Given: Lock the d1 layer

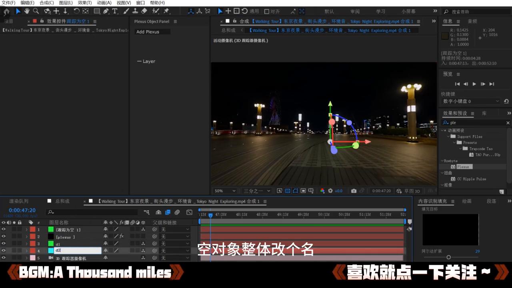Looking at the screenshot, I should pos(20,243).
